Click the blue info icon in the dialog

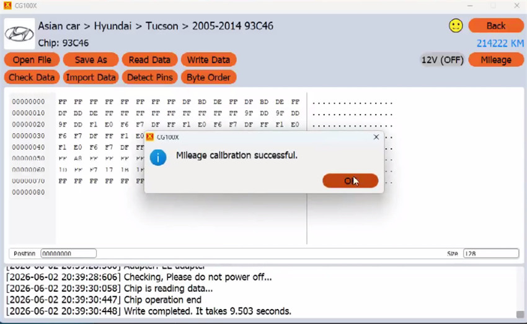(x=158, y=157)
